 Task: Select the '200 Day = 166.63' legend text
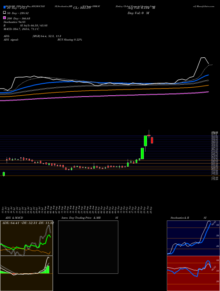pyautogui.click(x=19, y=19)
